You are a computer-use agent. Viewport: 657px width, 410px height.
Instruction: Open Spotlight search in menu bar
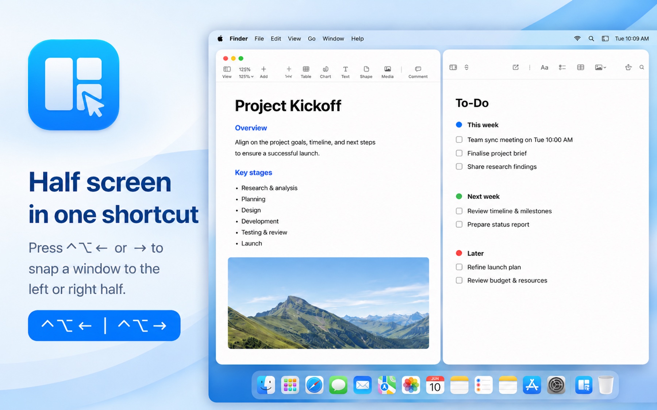tap(591, 38)
